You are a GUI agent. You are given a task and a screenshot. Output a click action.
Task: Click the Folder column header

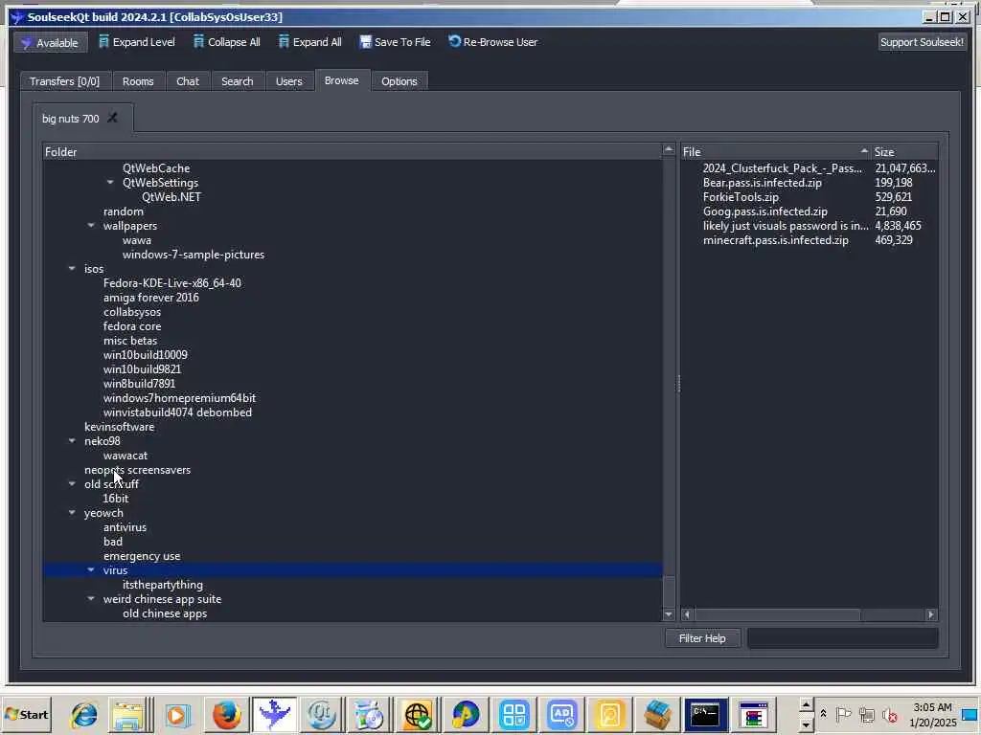click(x=353, y=152)
